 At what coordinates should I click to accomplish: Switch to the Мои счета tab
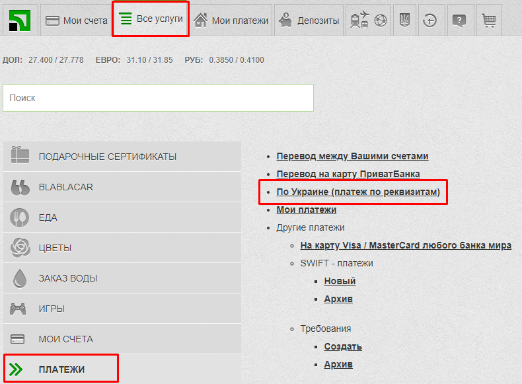pyautogui.click(x=76, y=20)
